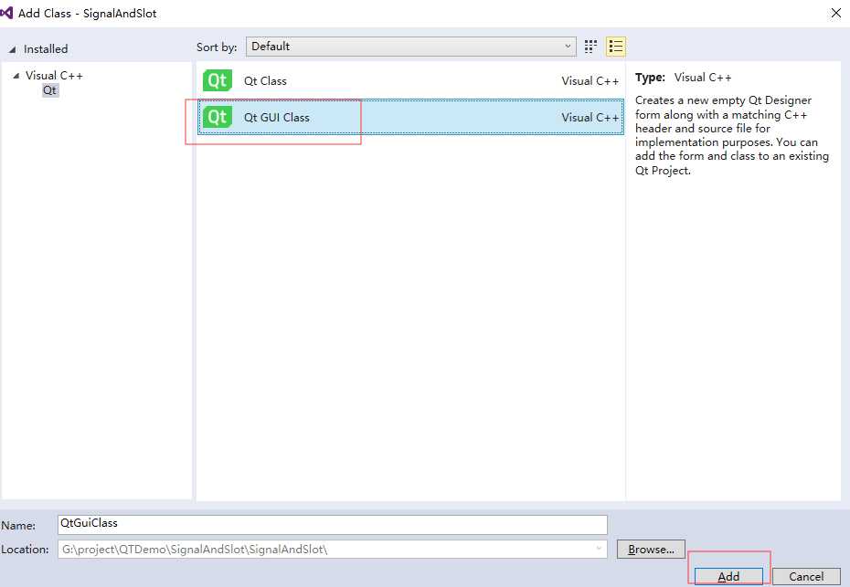Screen dimensions: 850x587
Task: Select the Qt tree item
Action: (50, 89)
